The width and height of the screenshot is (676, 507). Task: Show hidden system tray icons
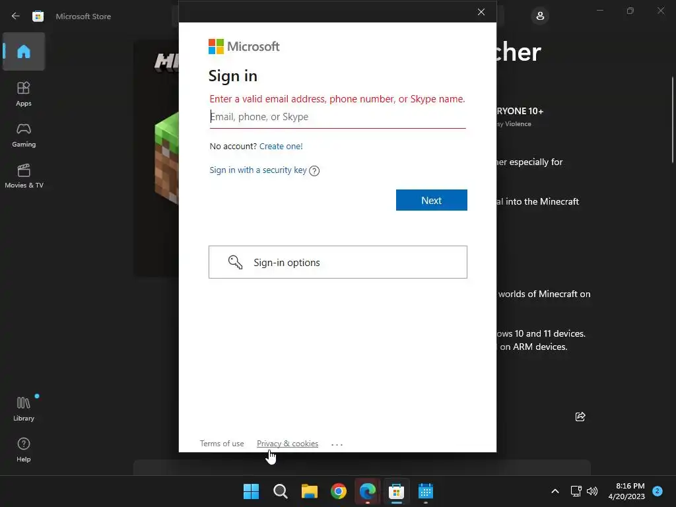(555, 491)
